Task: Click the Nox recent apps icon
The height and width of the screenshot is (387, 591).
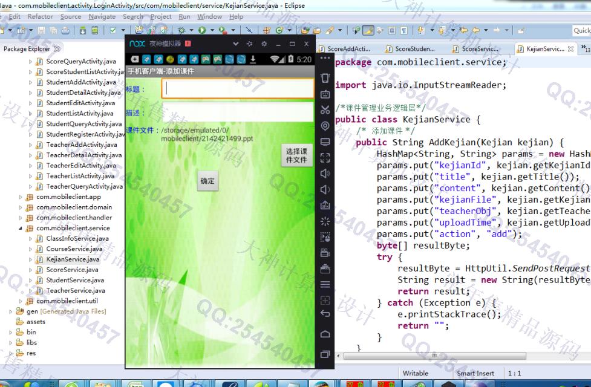Action: [x=325, y=354]
